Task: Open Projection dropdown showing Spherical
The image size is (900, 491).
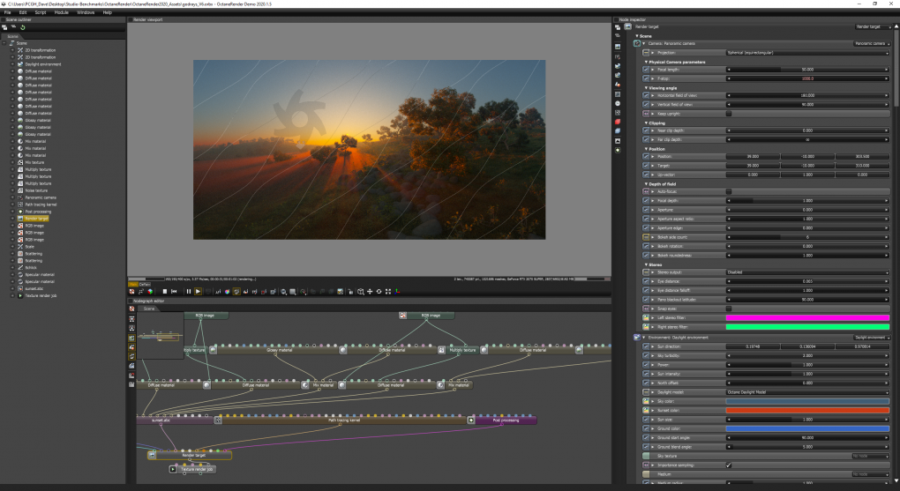Action: [x=807, y=53]
